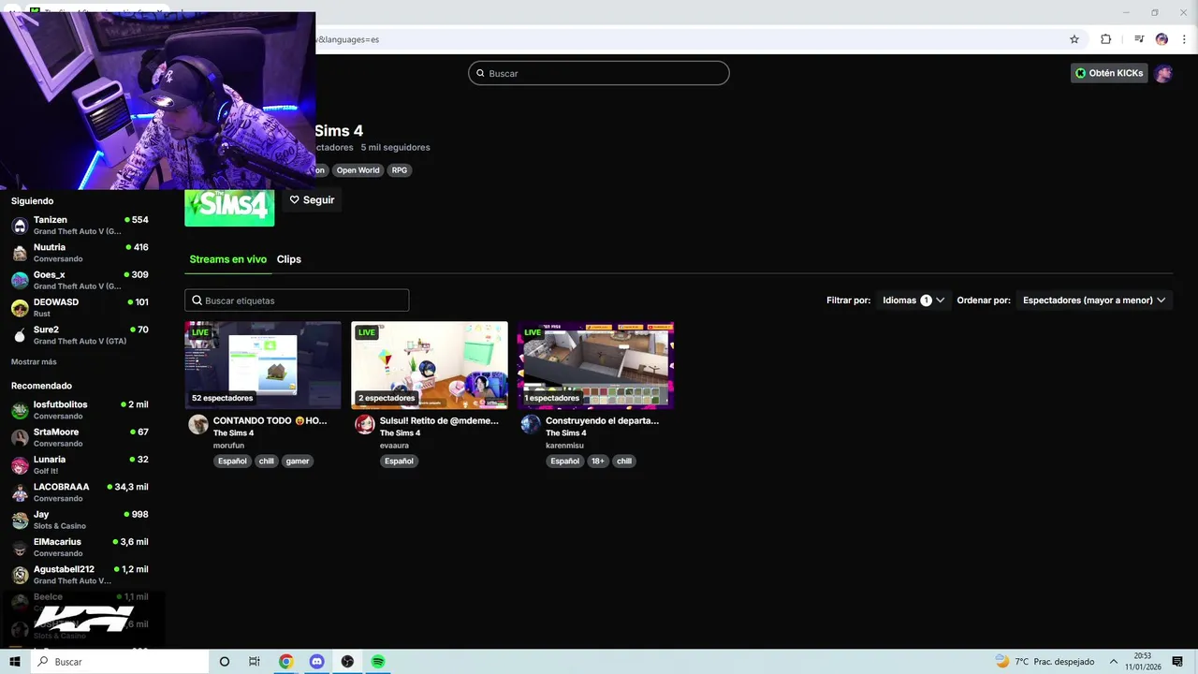Viewport: 1198px width, 674px height.
Task: Open Sure2 channel avatar
Action: [x=20, y=335]
